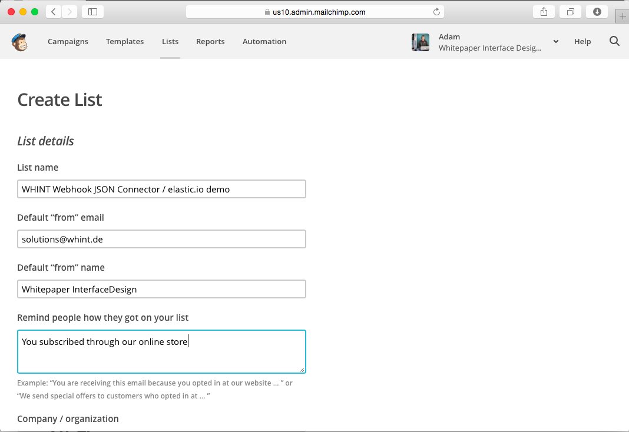Click the List name input field
629x432 pixels.
tap(161, 189)
